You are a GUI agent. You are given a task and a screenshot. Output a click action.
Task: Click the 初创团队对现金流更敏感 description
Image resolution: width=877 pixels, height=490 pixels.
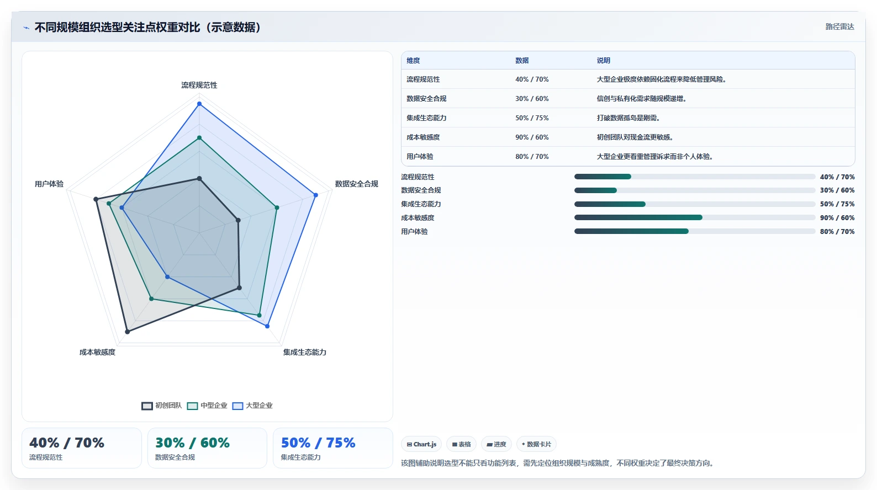pos(635,137)
